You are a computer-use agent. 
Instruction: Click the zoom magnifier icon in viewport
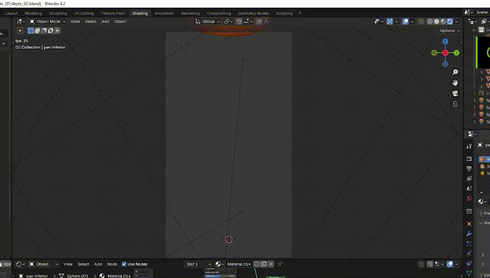(x=455, y=72)
